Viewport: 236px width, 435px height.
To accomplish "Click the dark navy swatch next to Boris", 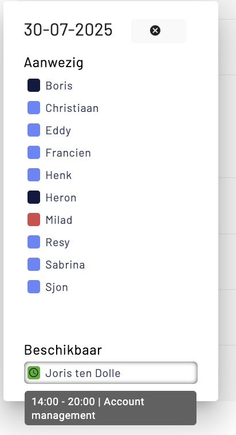I will coord(34,85).
